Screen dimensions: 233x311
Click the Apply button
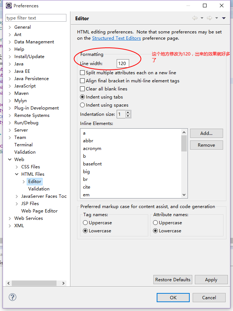click(211, 279)
